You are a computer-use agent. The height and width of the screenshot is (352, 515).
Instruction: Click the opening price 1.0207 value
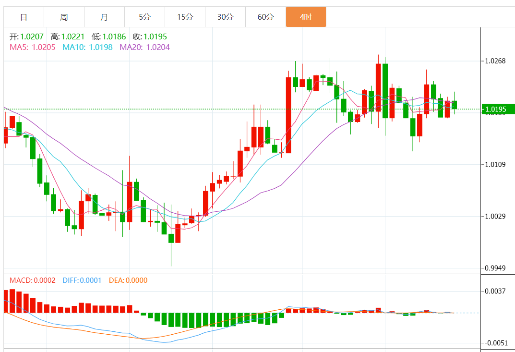pos(32,36)
